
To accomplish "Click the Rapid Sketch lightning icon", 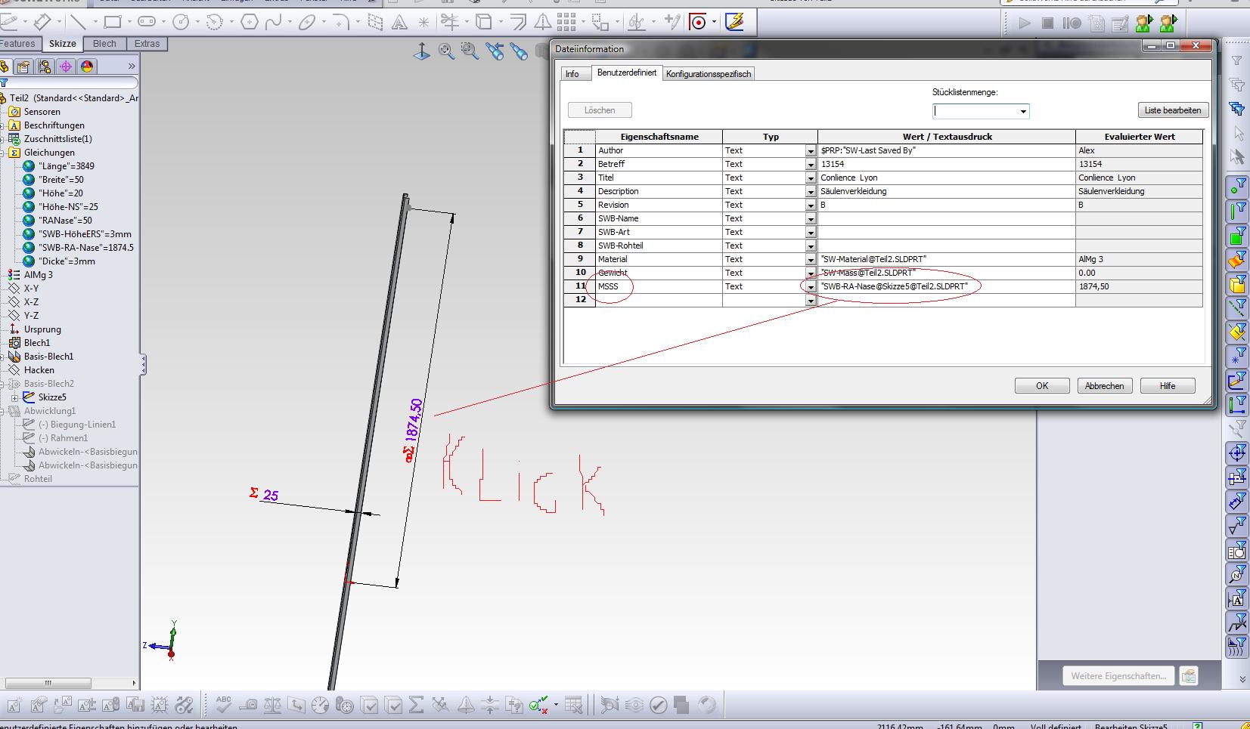I will tap(734, 22).
